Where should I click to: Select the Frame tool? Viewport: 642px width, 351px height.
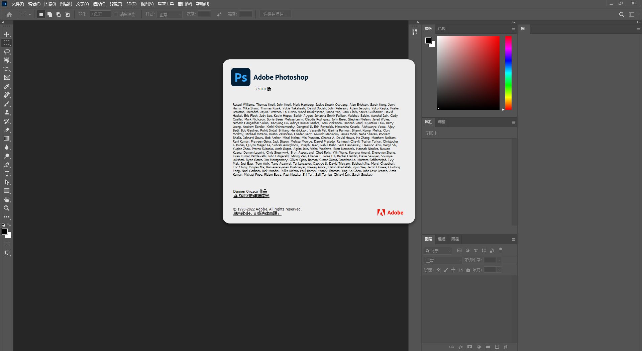(x=7, y=78)
